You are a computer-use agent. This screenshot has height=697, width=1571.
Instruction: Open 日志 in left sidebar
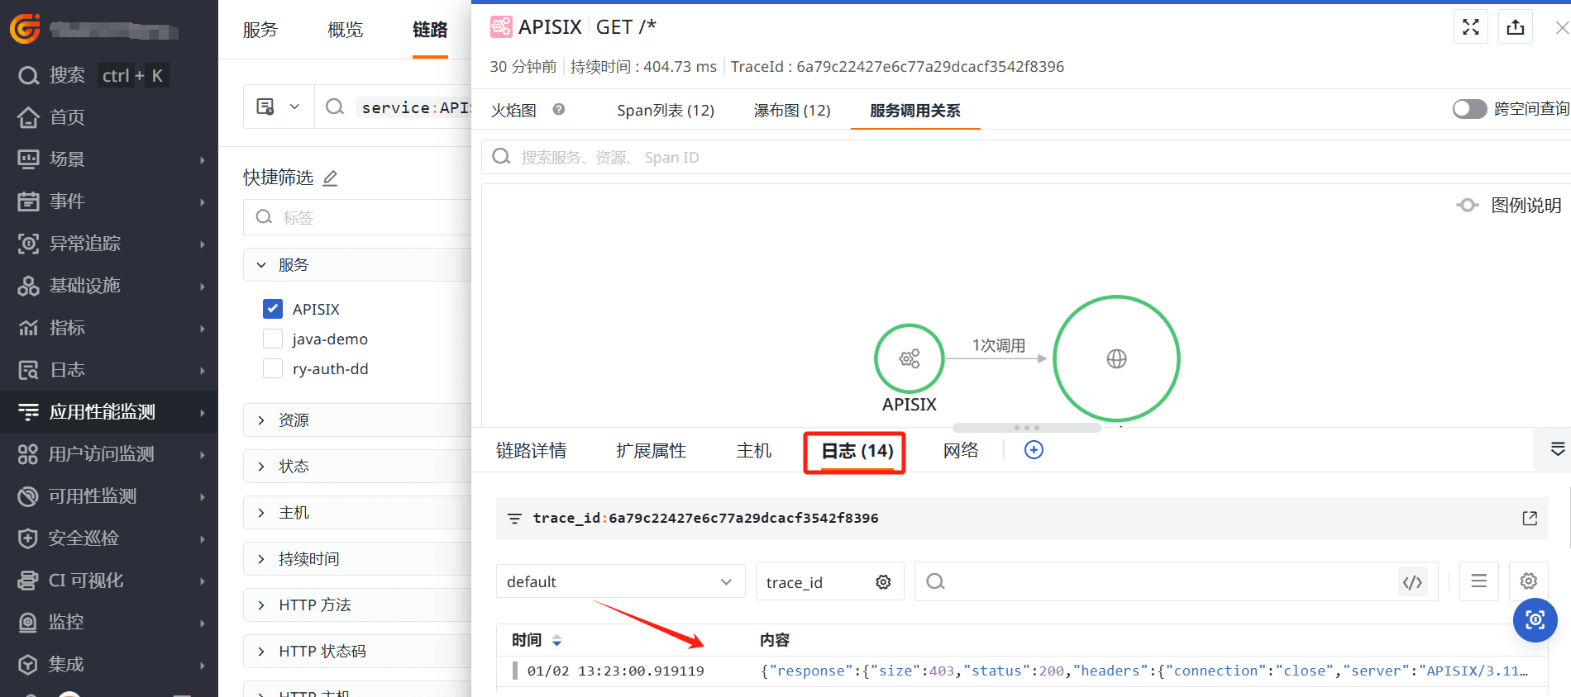pyautogui.click(x=109, y=370)
